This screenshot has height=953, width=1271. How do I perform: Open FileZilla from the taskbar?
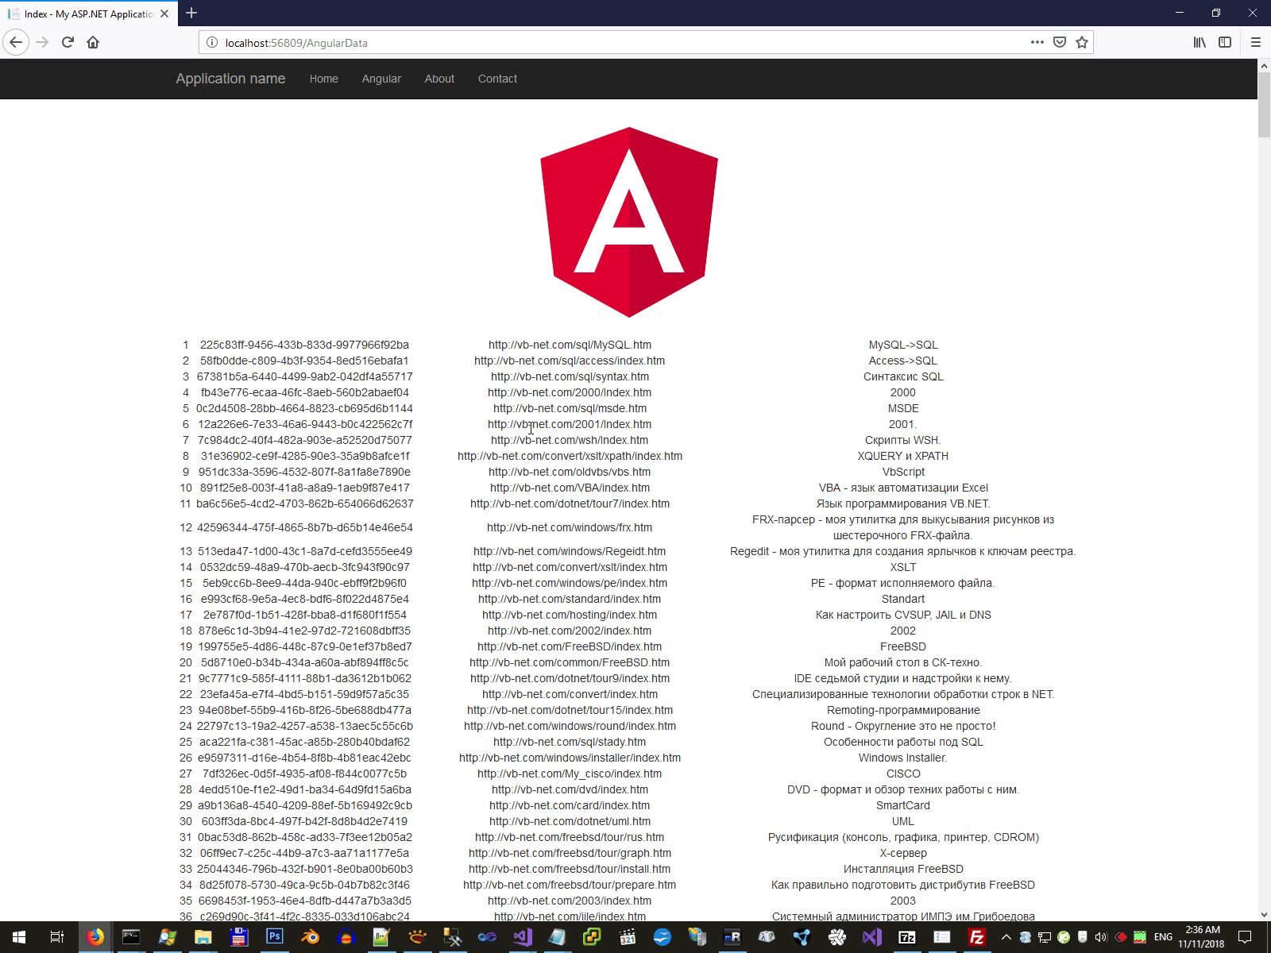tap(977, 937)
